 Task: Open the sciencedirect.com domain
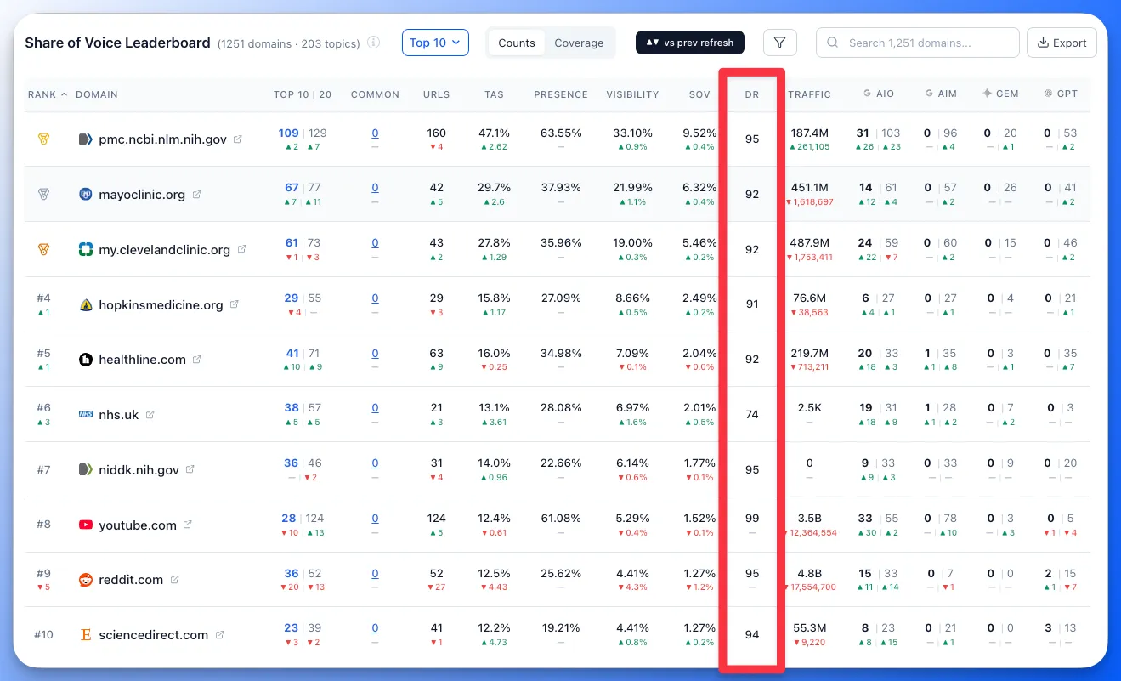(x=153, y=635)
